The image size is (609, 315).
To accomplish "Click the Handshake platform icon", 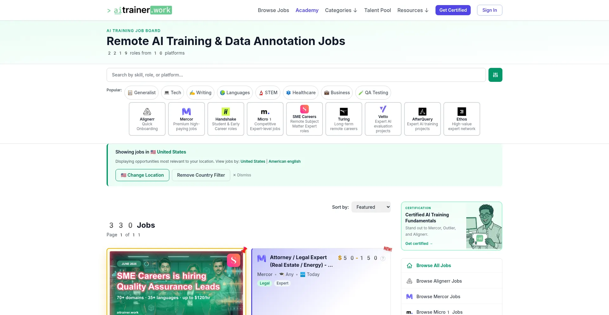I will coord(226,112).
